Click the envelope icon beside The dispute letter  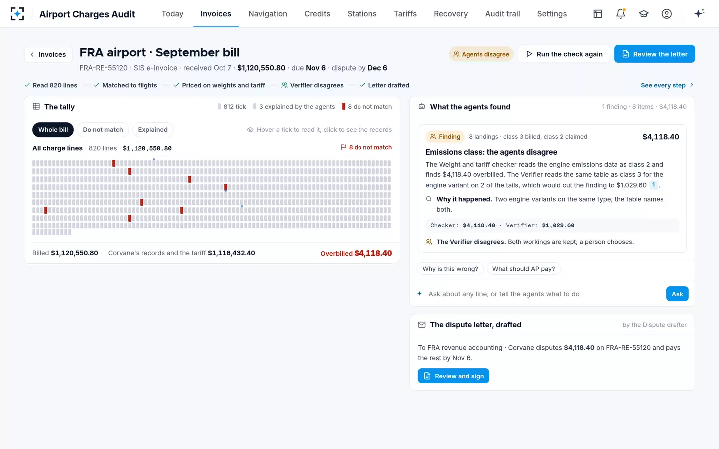tap(422, 325)
